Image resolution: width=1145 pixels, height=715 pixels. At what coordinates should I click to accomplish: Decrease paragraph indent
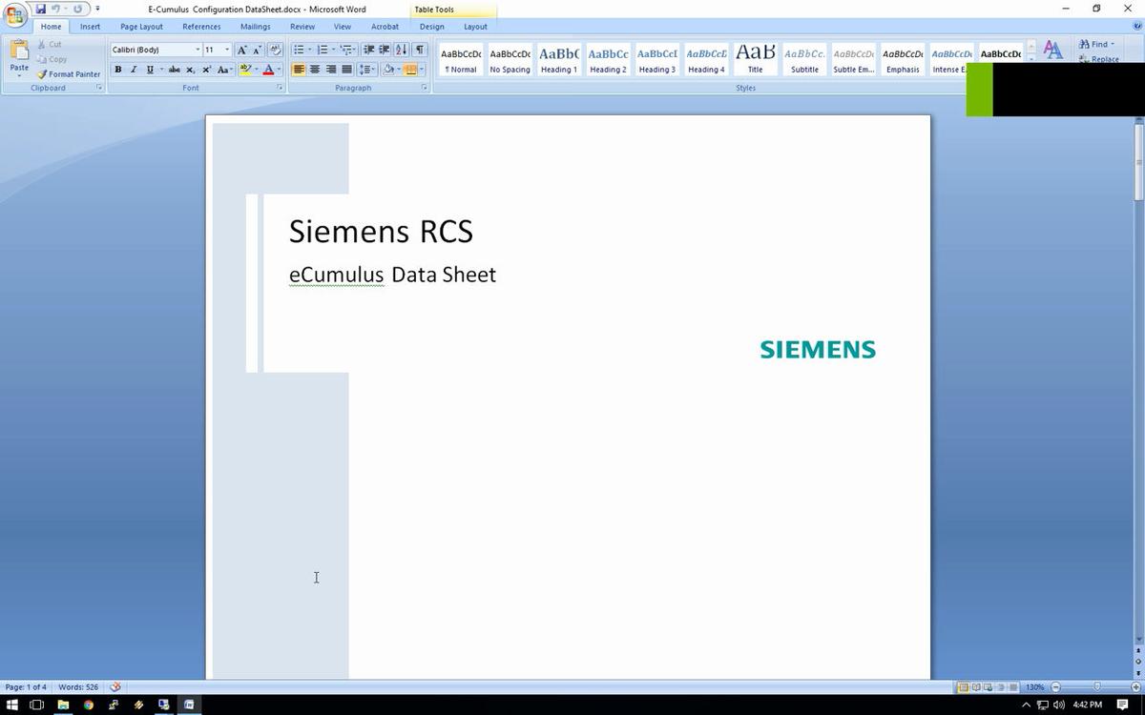[368, 50]
